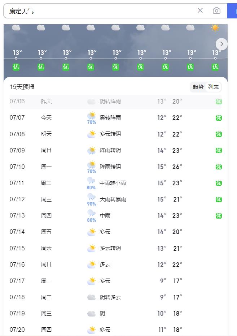Image resolution: width=237 pixels, height=336 pixels.
Task: Click the 阴 cloud icon for 07/19
Action: click(x=92, y=314)
